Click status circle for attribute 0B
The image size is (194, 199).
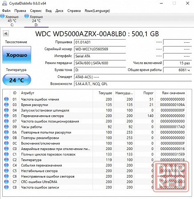click(6, 138)
